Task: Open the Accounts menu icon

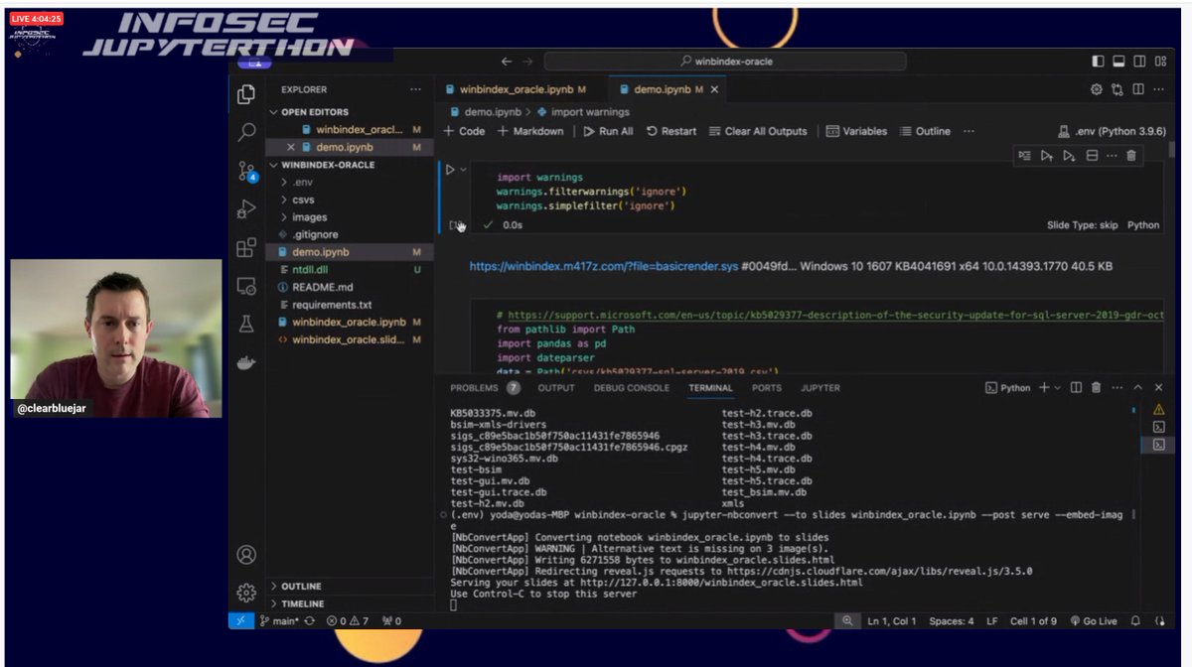Action: [246, 554]
